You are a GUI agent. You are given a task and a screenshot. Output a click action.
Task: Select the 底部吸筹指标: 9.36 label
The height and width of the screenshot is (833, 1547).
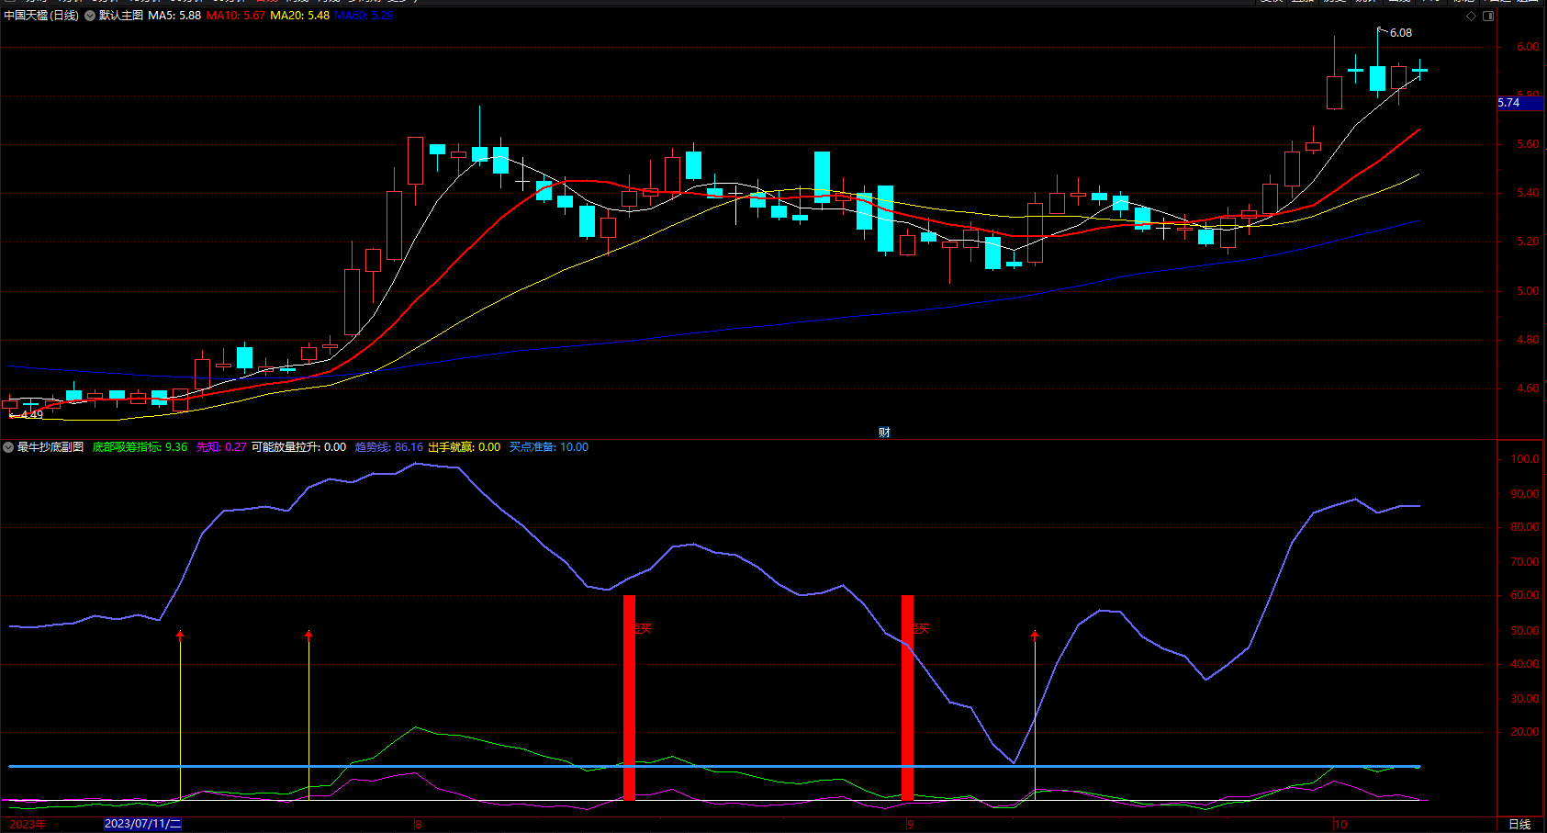tap(140, 447)
